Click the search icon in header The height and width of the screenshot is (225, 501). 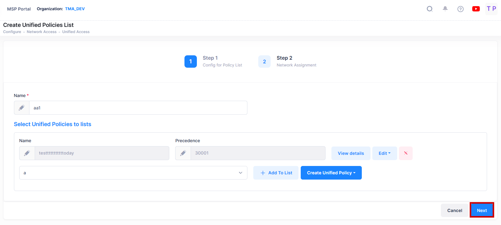(x=430, y=9)
